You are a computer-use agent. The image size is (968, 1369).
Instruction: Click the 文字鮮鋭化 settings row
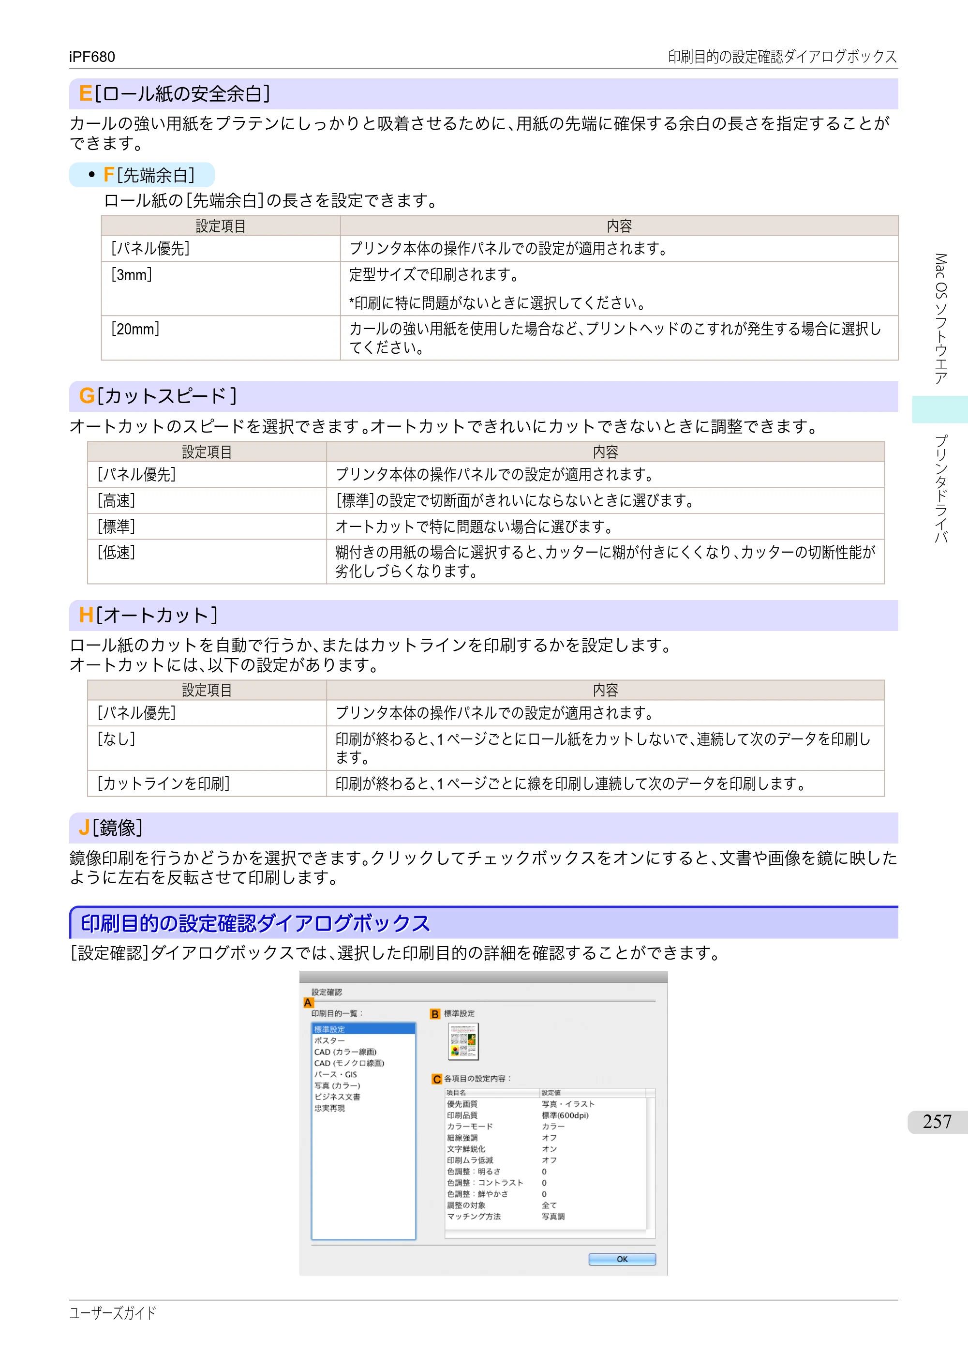pos(545,1149)
